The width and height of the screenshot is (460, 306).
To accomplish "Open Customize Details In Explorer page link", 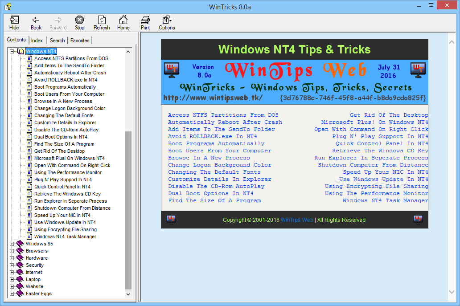I will 220,179.
